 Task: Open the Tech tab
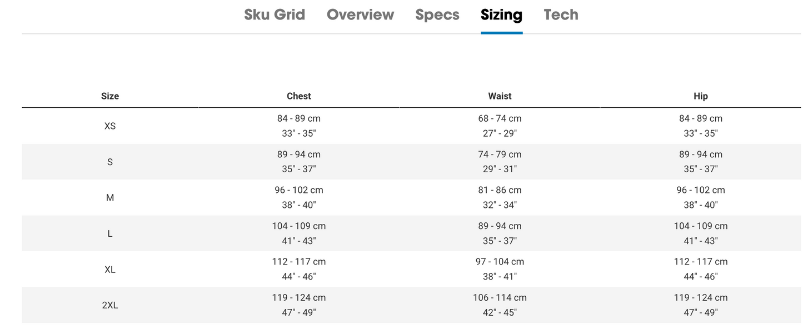tap(561, 14)
